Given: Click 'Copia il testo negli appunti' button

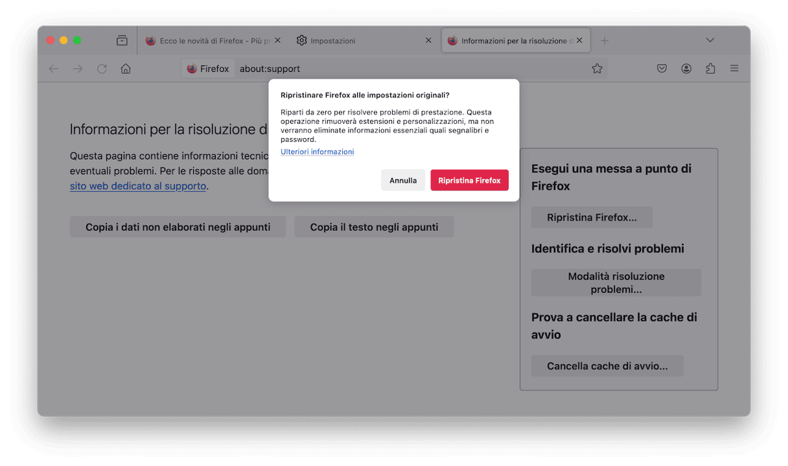Looking at the screenshot, I should click(x=374, y=227).
